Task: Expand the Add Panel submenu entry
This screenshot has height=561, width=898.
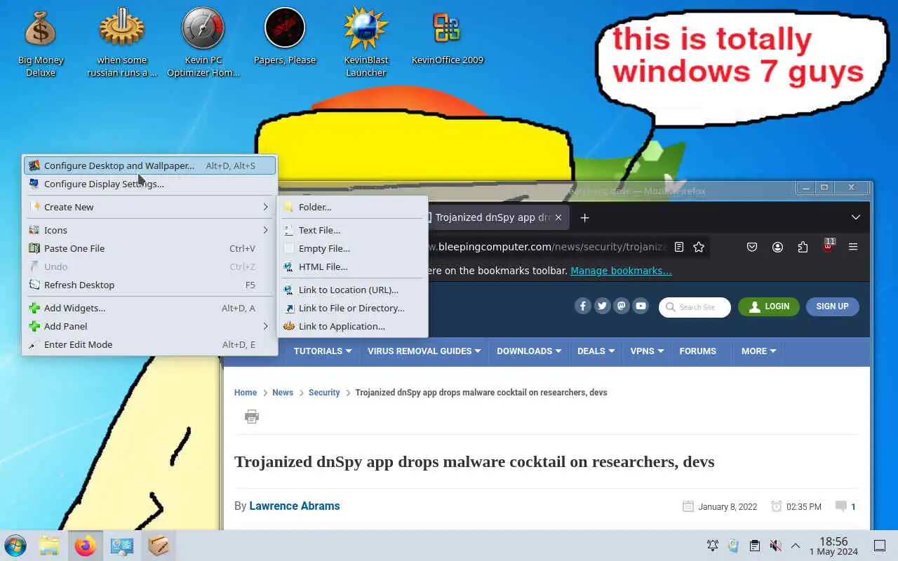Action: tap(150, 326)
